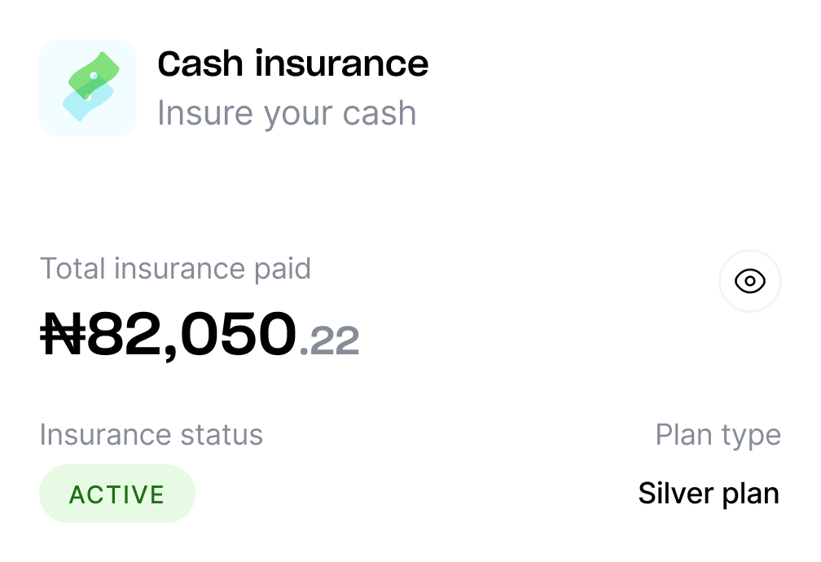
Task: Click the "Plan type" label
Action: pos(718,435)
